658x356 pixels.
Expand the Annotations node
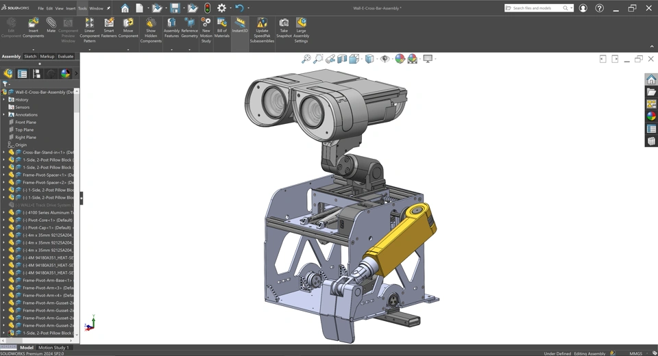click(x=4, y=115)
